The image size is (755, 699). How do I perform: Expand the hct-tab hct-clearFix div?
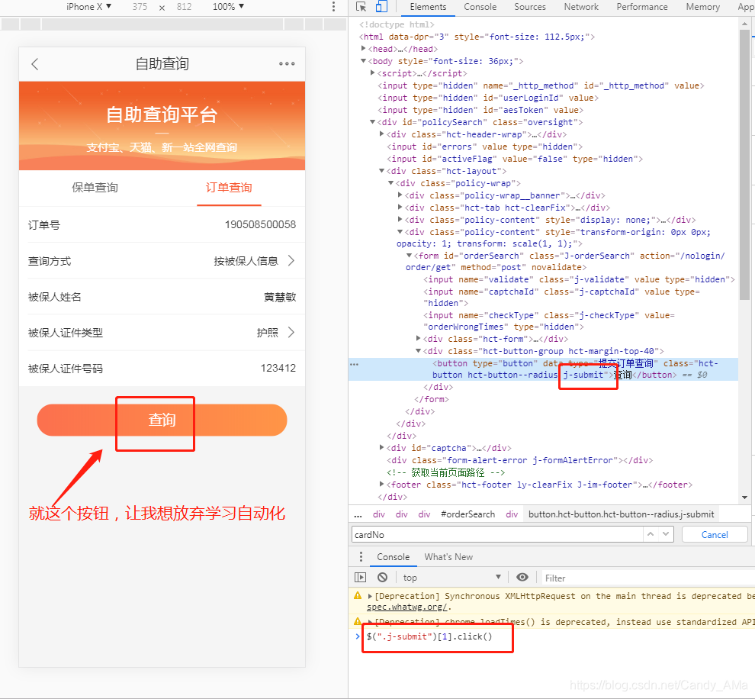click(x=400, y=207)
